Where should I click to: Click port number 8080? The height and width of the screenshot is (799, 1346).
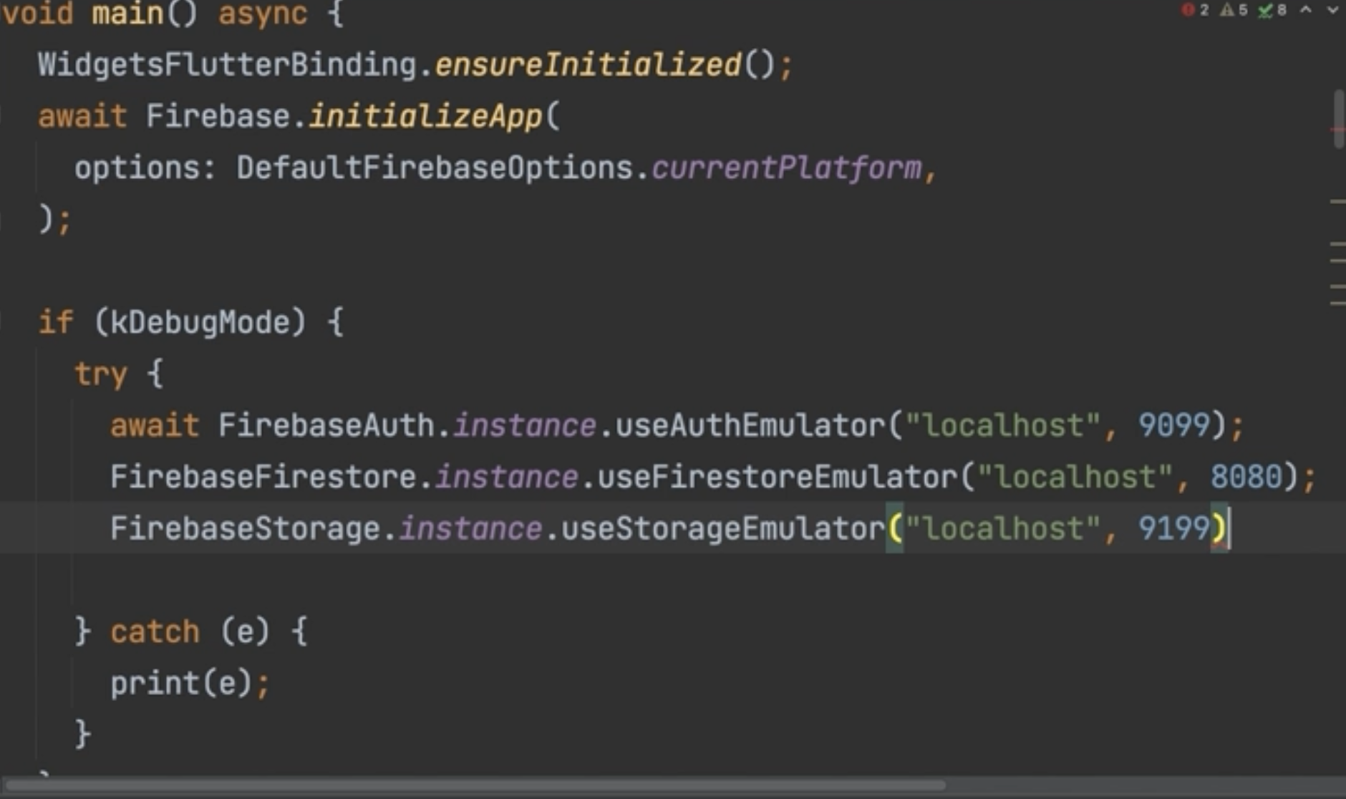1246,478
